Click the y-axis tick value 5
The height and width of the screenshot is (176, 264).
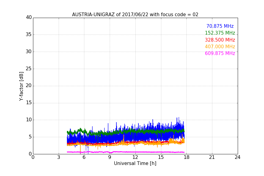click(x=30, y=137)
